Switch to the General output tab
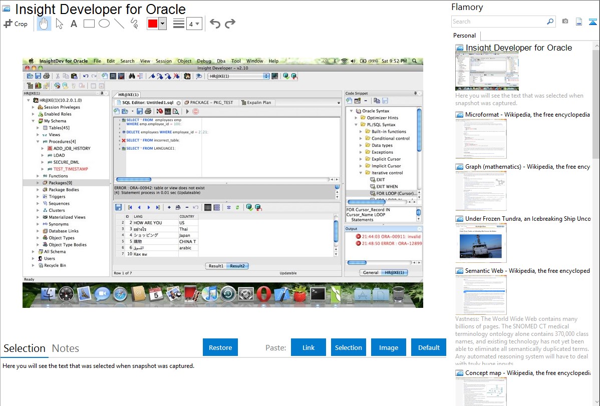 (371, 272)
